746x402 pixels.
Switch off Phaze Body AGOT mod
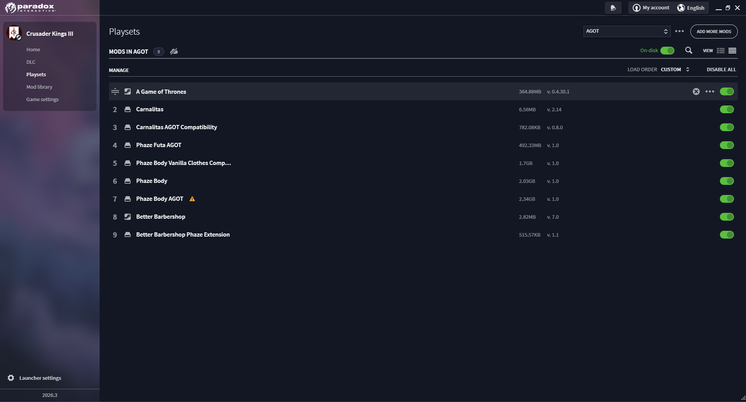(x=727, y=199)
